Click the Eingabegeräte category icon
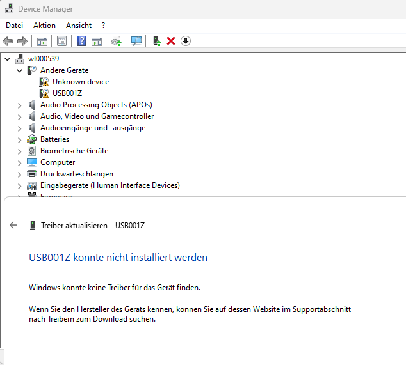Image resolution: width=406 pixels, height=365 pixels. (x=32, y=185)
